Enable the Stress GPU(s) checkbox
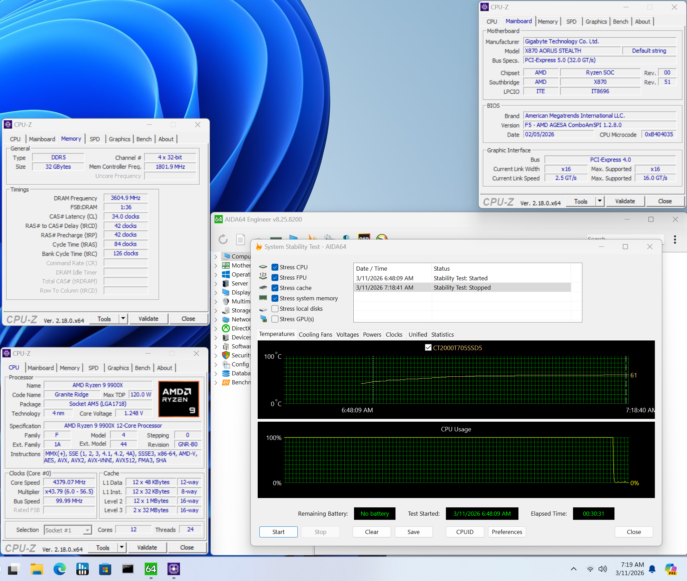This screenshot has width=687, height=581. point(275,319)
